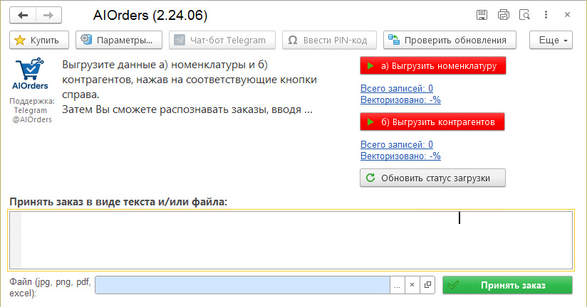
Task: Click the printer icon in title bar
Action: click(504, 15)
